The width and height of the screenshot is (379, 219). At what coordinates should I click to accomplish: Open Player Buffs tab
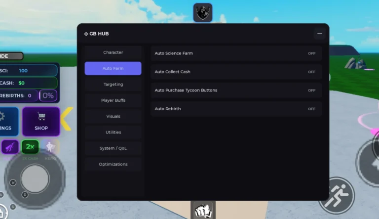point(113,100)
